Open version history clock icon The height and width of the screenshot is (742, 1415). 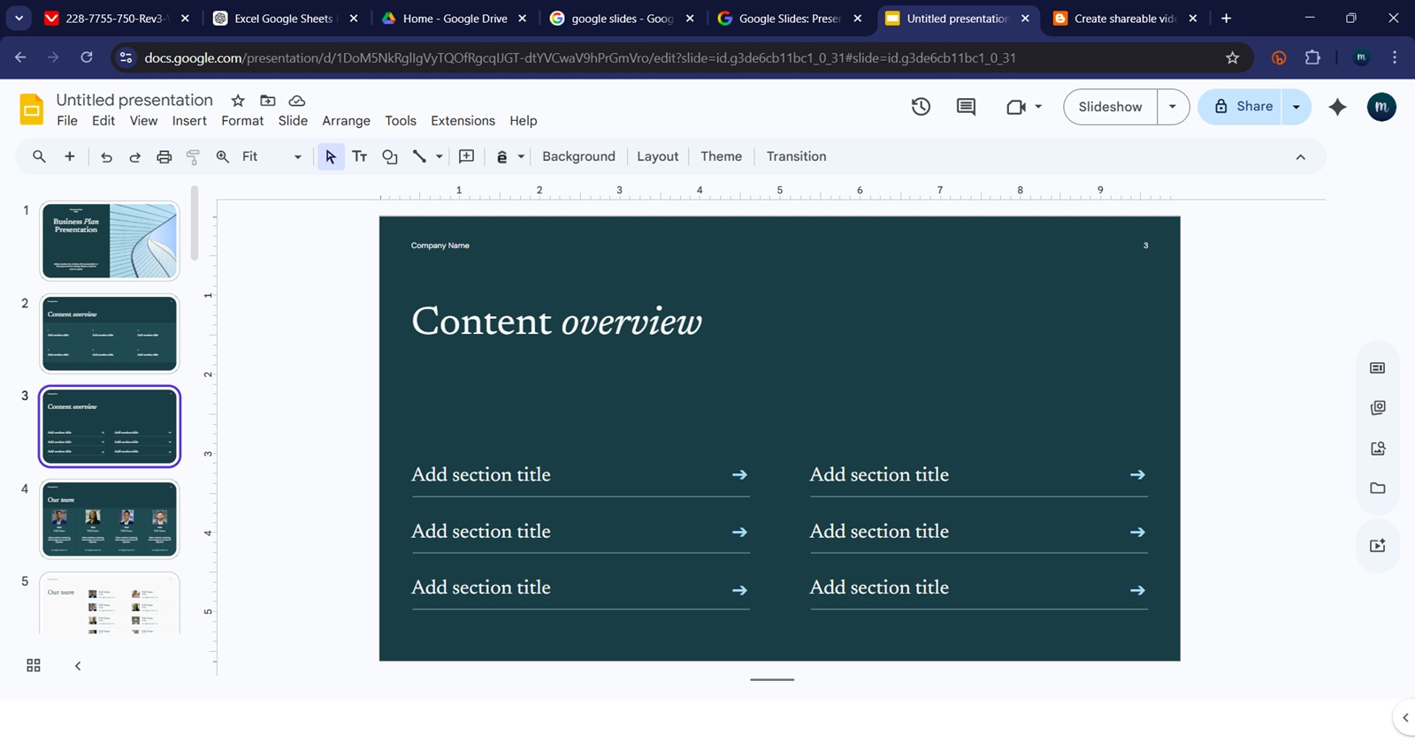[921, 107]
